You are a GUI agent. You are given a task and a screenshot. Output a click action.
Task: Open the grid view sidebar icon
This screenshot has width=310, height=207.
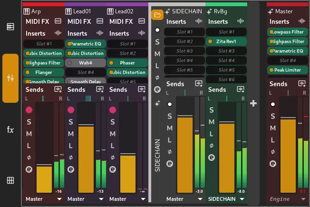(10, 180)
